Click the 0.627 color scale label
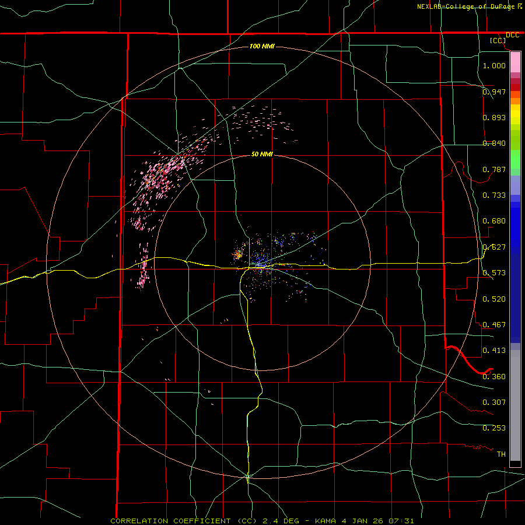The height and width of the screenshot is (525, 525). coord(494,247)
